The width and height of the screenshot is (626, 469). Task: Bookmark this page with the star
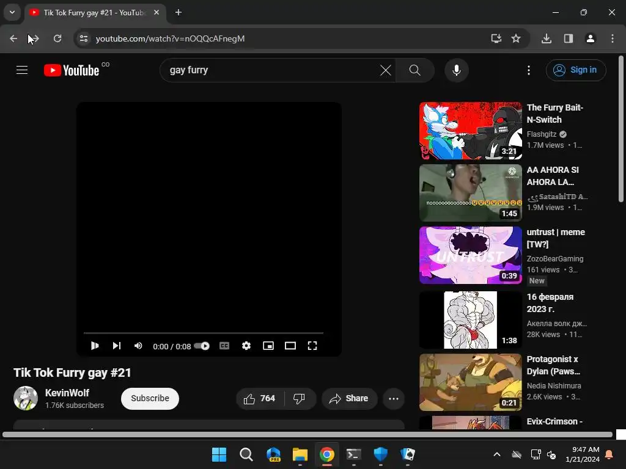click(x=516, y=38)
